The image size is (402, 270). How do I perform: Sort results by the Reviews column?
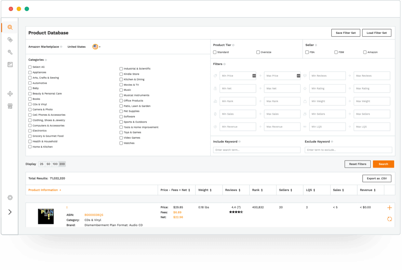tap(232, 190)
